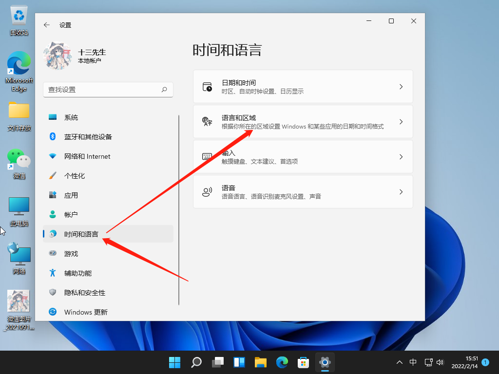The height and width of the screenshot is (374, 499).
Task: Show hidden icons in the system tray
Action: (x=399, y=362)
